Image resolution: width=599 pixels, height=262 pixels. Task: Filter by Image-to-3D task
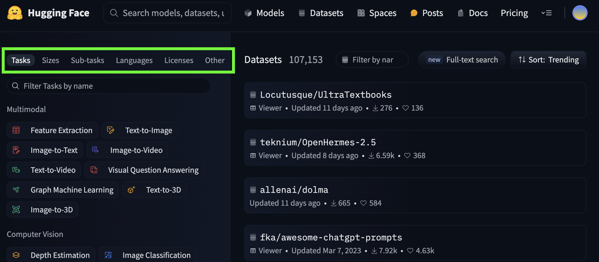tap(42, 209)
